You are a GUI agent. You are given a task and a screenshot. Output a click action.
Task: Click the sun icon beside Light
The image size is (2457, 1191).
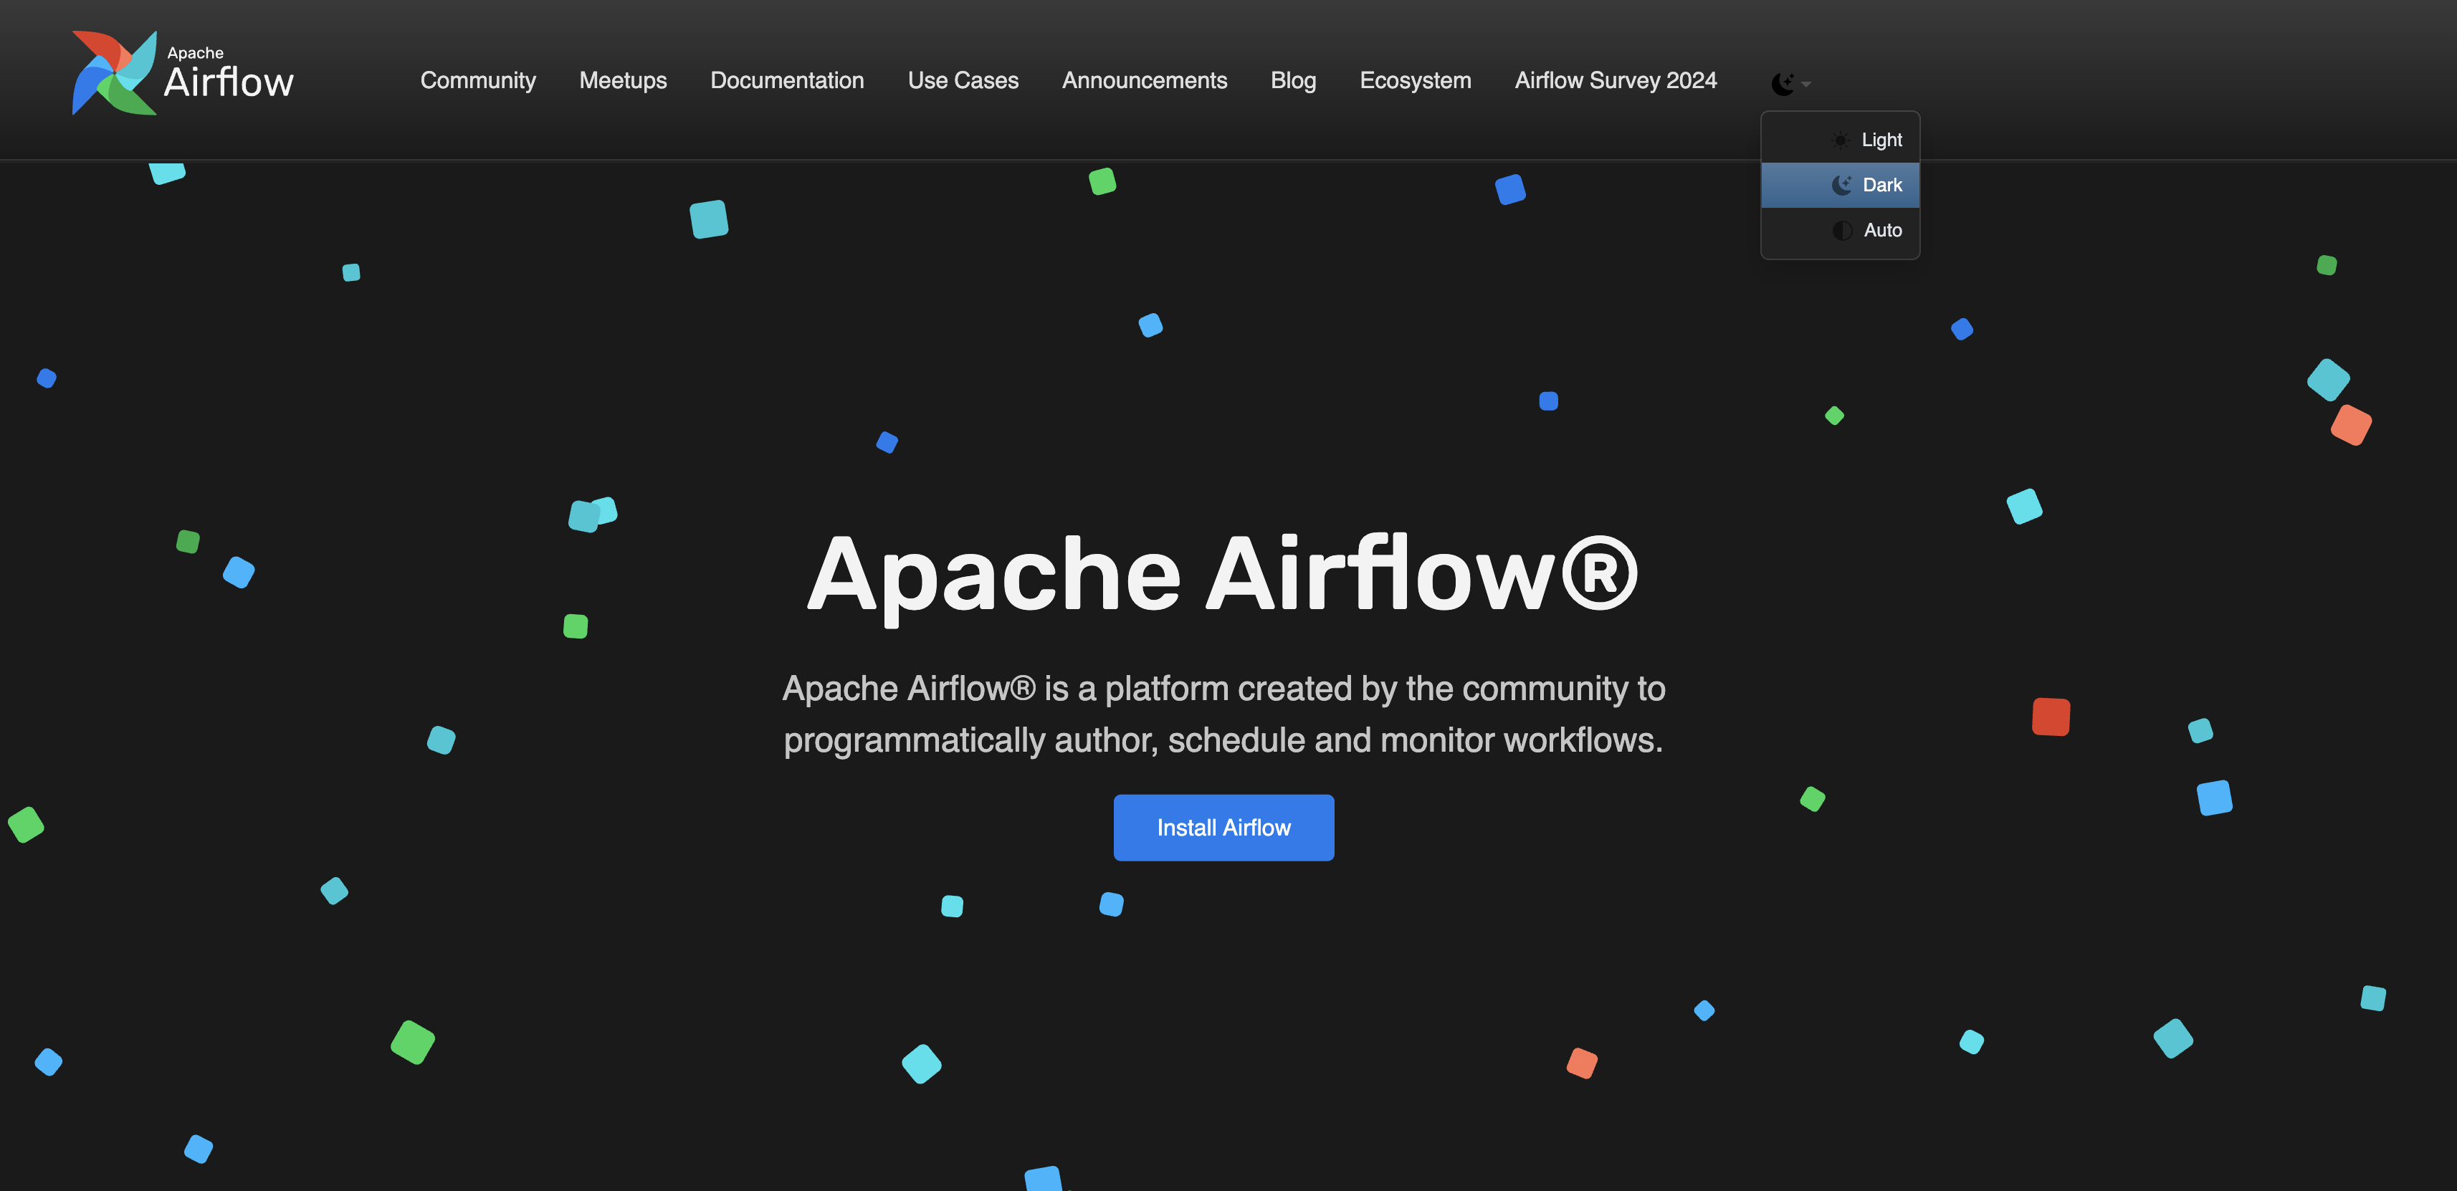(1840, 140)
